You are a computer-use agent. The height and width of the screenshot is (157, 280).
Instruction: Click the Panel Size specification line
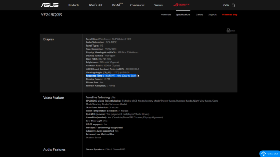click(108, 39)
